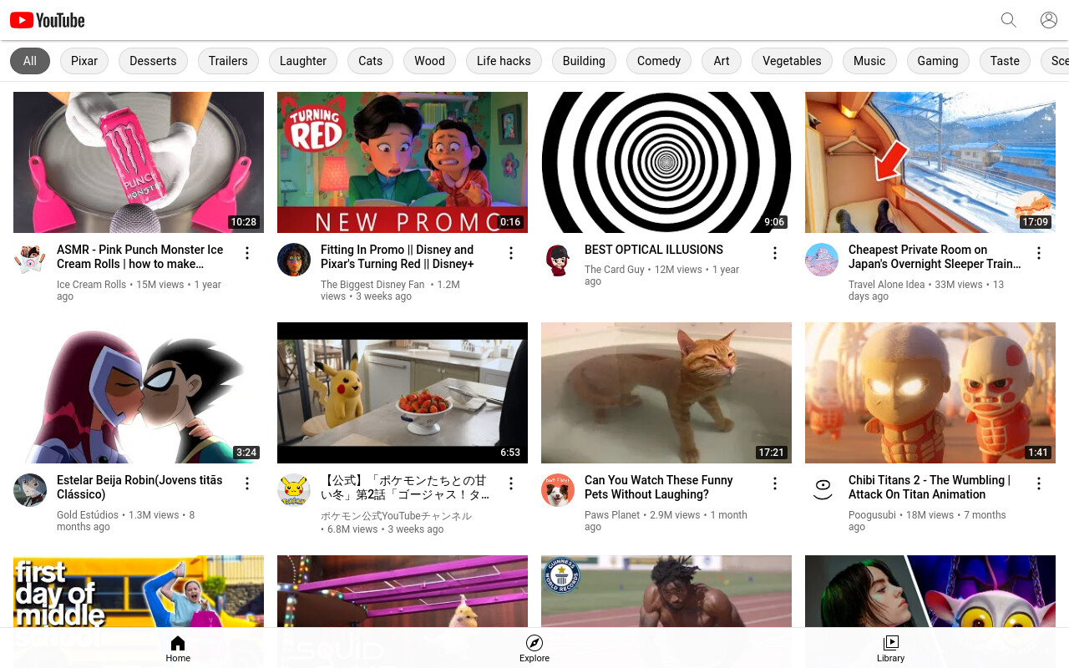
Task: Open BEST OPTICAL ILLUSIONS title link
Action: coord(654,250)
